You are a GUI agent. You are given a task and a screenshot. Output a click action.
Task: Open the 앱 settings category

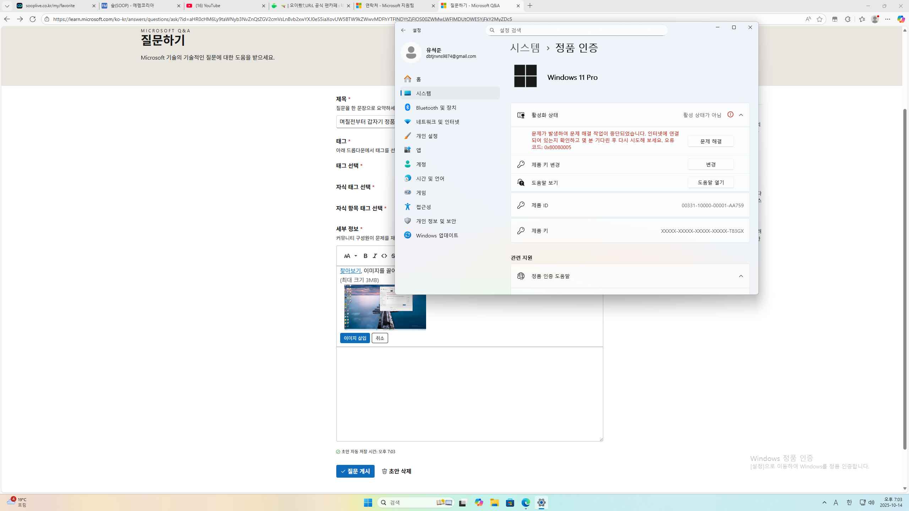(450, 150)
